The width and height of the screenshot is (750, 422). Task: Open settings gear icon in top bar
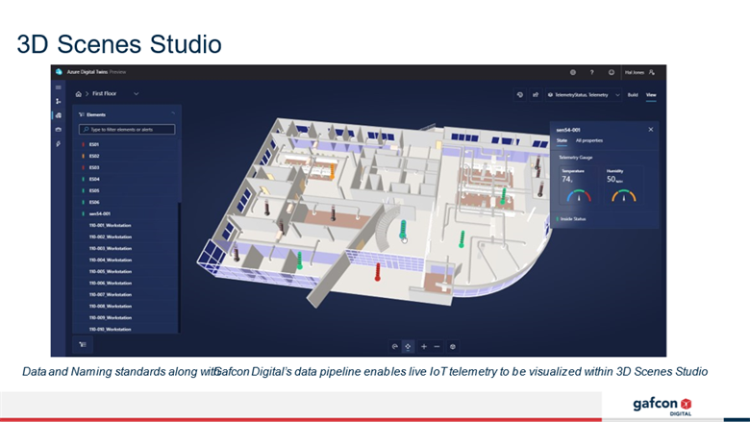572,72
